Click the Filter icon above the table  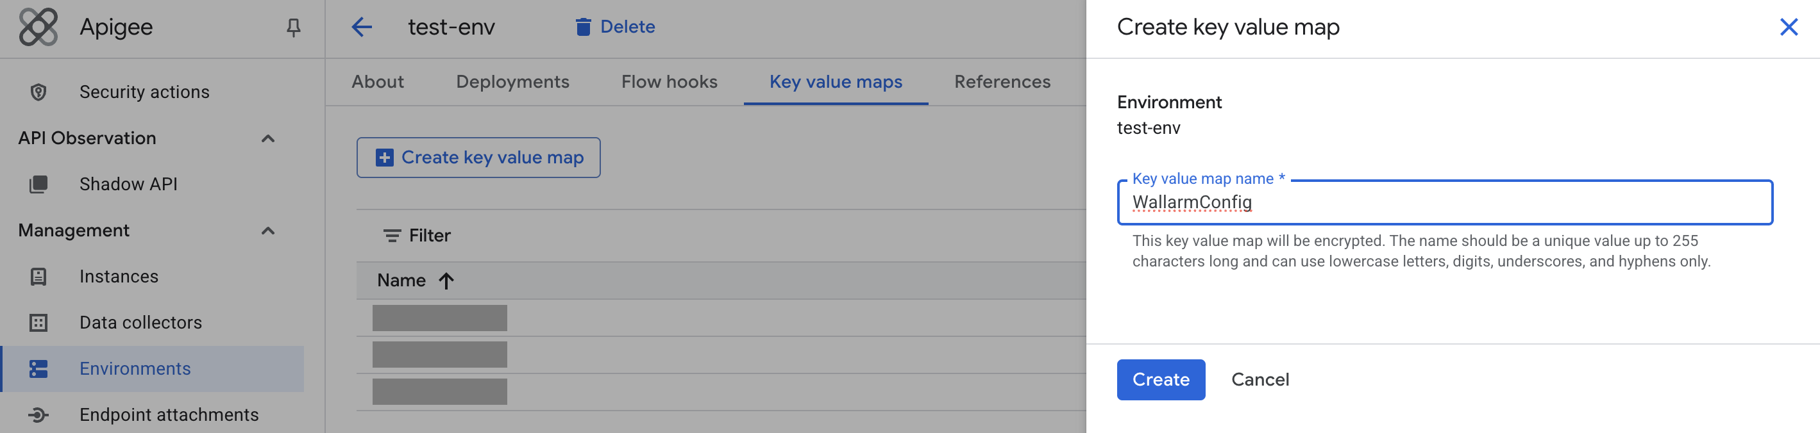coord(391,236)
